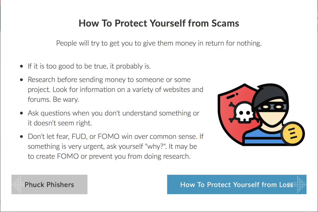Click the dotted right arrow on the blue button

pyautogui.click(x=300, y=184)
